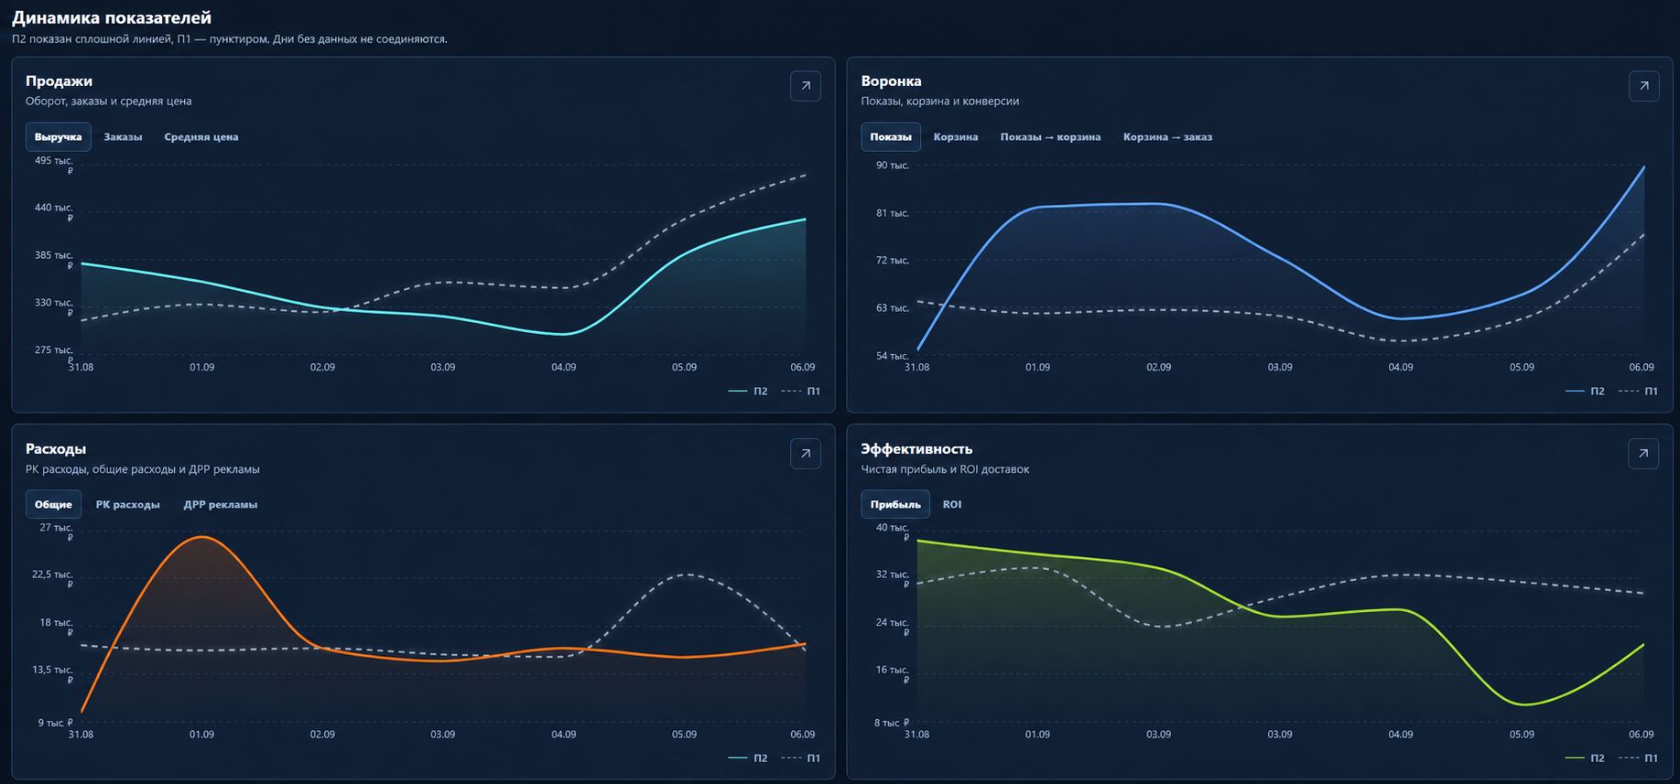Viewport: 1680px width, 784px height.
Task: Click the 02.09 date in Воронка chart
Action: 1159,367
